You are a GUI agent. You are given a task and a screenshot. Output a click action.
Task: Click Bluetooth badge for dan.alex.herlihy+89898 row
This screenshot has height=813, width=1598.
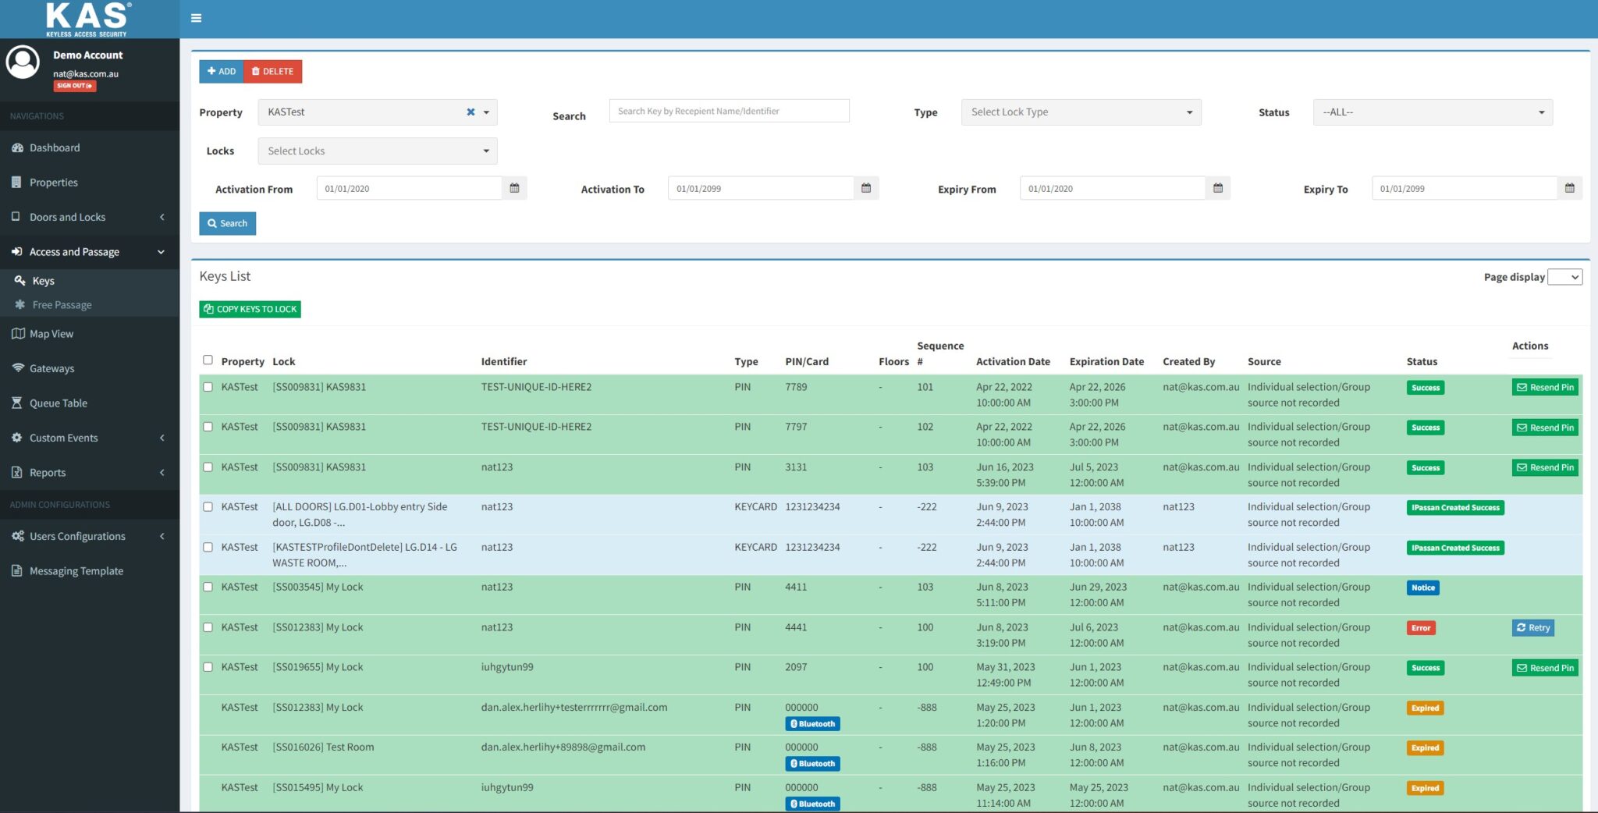click(x=812, y=763)
